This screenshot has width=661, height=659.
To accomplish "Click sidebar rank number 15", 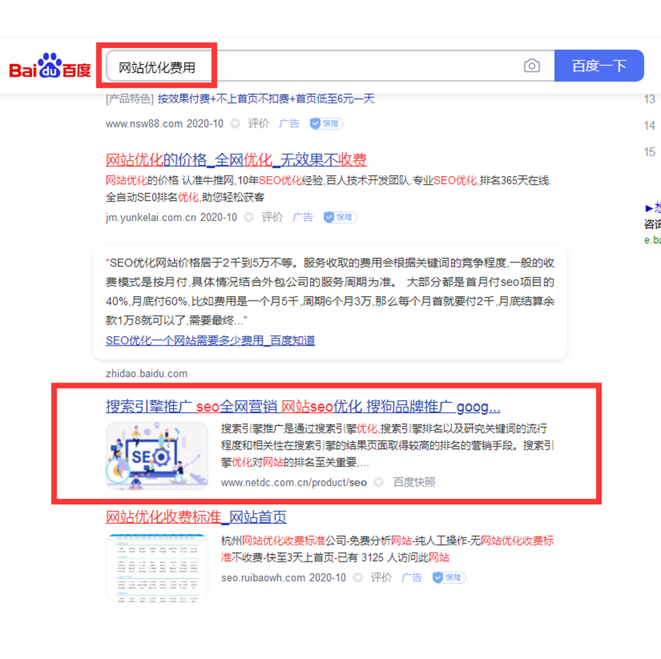I will 649,152.
